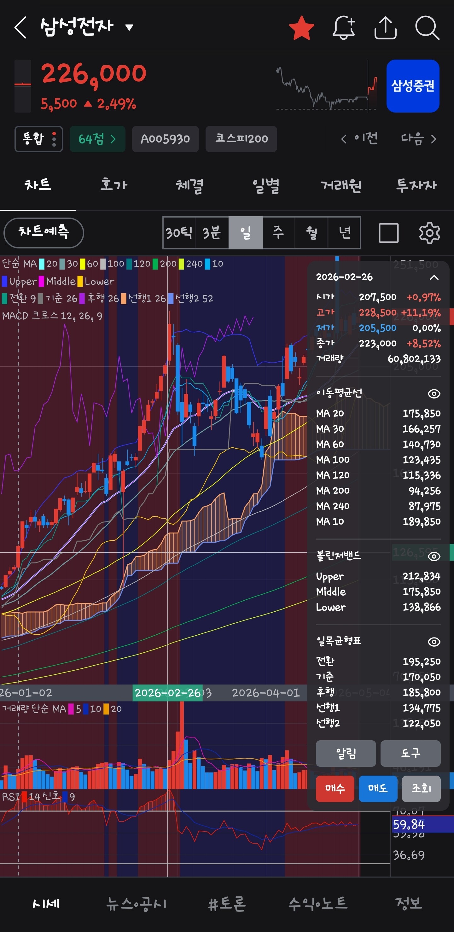Viewport: 454px width, 932px height.
Task: Collapse the 2026-02-26 data panel chevron
Action: 434,277
